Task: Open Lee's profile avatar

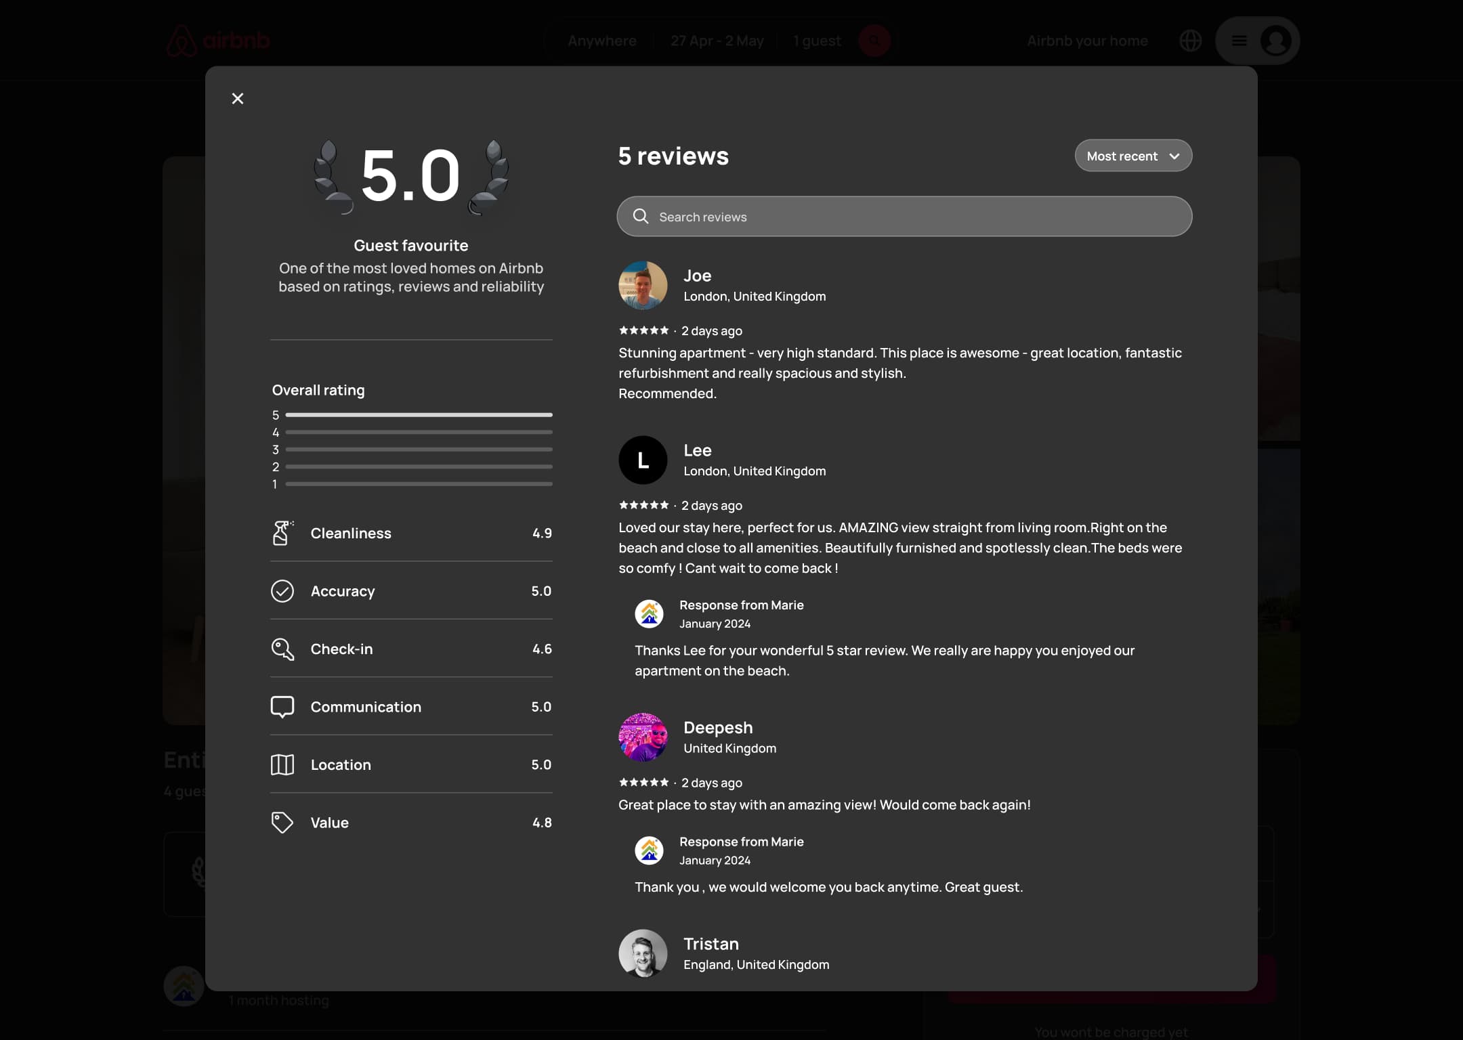Action: coord(643,460)
